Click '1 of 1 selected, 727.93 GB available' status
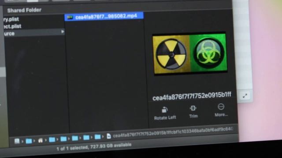Viewport: 282px width, 158px height. pyautogui.click(x=94, y=147)
